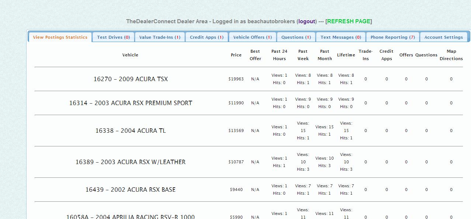Open the Value Trade-Ins tab
The height and width of the screenshot is (219, 471).
[160, 37]
